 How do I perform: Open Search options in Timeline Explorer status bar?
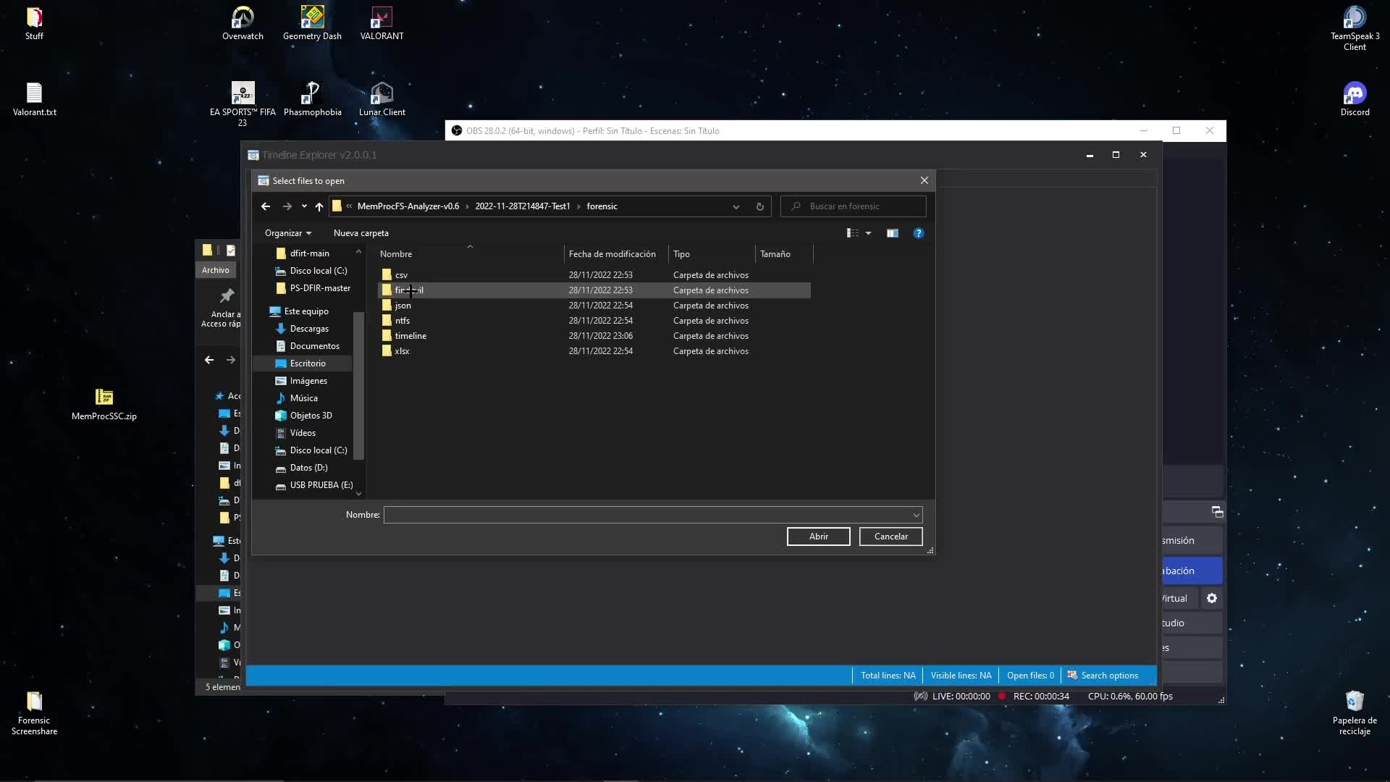[x=1109, y=675]
